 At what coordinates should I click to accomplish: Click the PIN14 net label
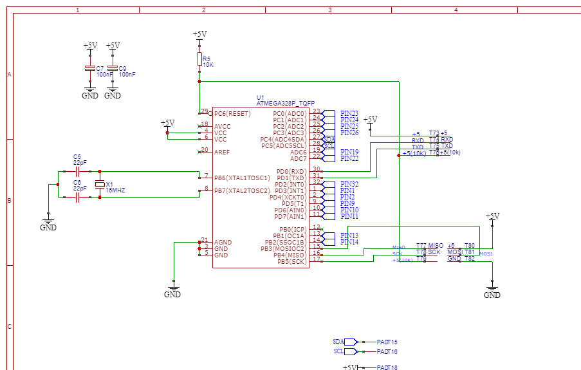pyautogui.click(x=349, y=242)
